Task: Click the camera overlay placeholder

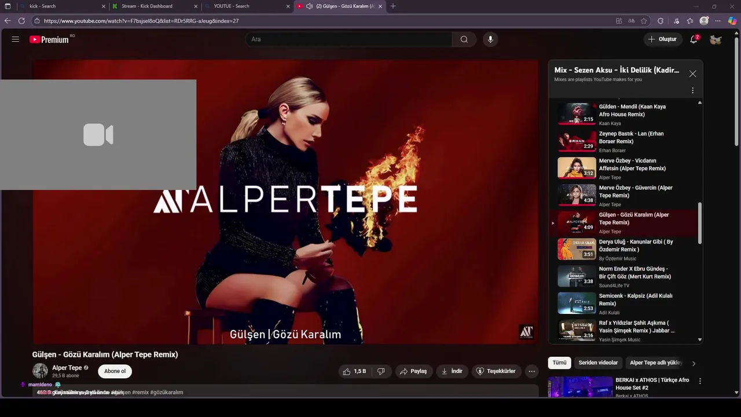Action: [98, 135]
